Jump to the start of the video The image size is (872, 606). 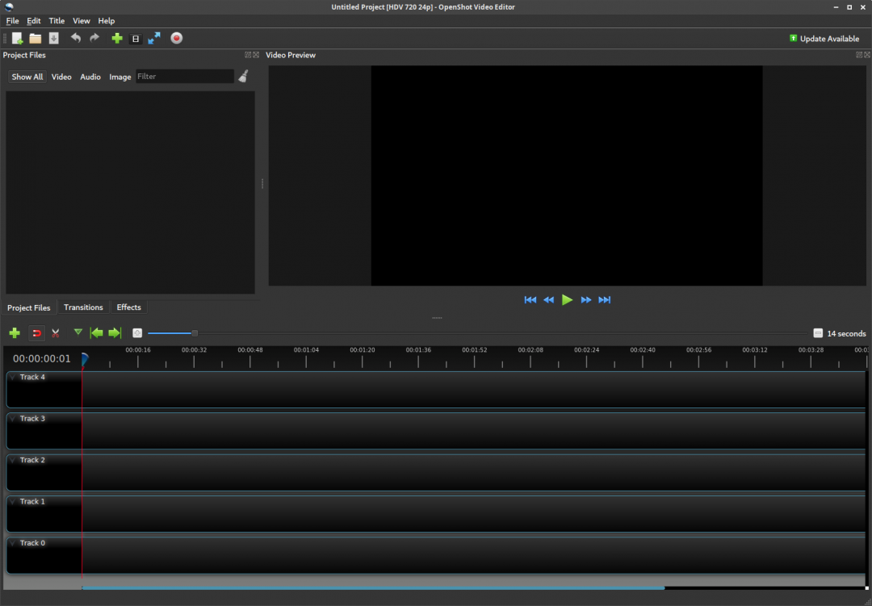[x=530, y=299]
